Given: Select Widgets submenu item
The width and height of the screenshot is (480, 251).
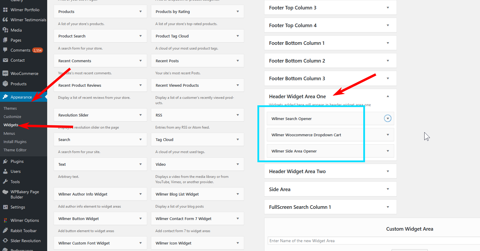Looking at the screenshot, I should [x=11, y=125].
